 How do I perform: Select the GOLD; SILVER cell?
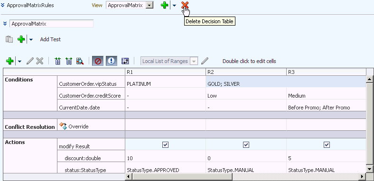pos(286,81)
